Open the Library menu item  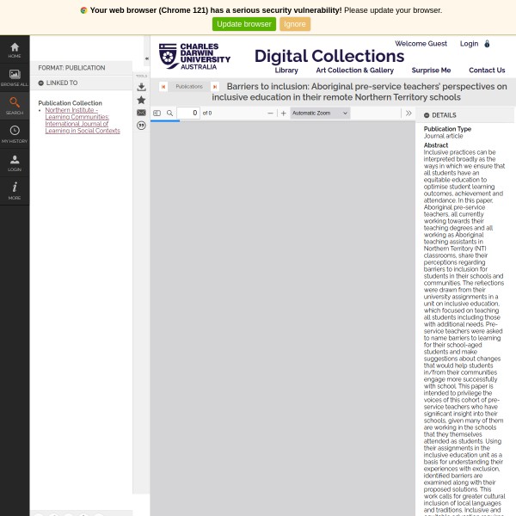pos(286,71)
